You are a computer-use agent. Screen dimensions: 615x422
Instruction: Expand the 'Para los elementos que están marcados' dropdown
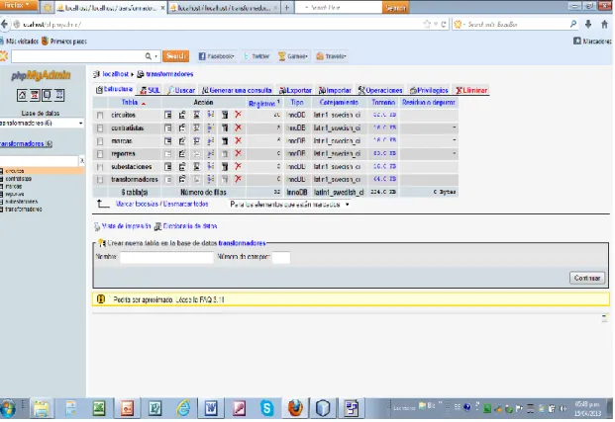(289, 205)
